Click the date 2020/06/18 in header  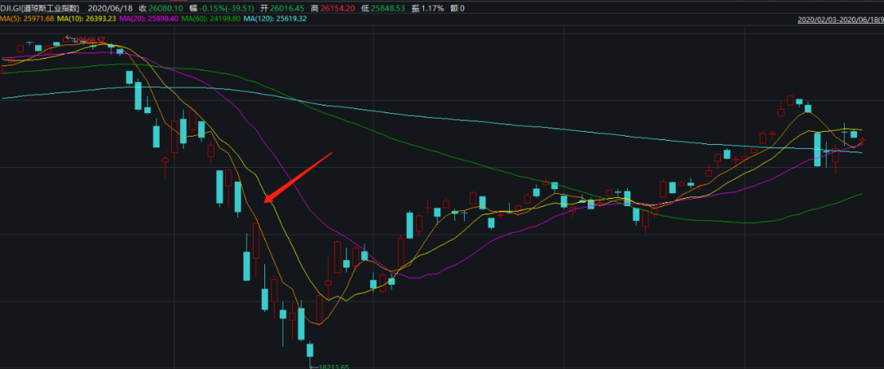pyautogui.click(x=110, y=8)
